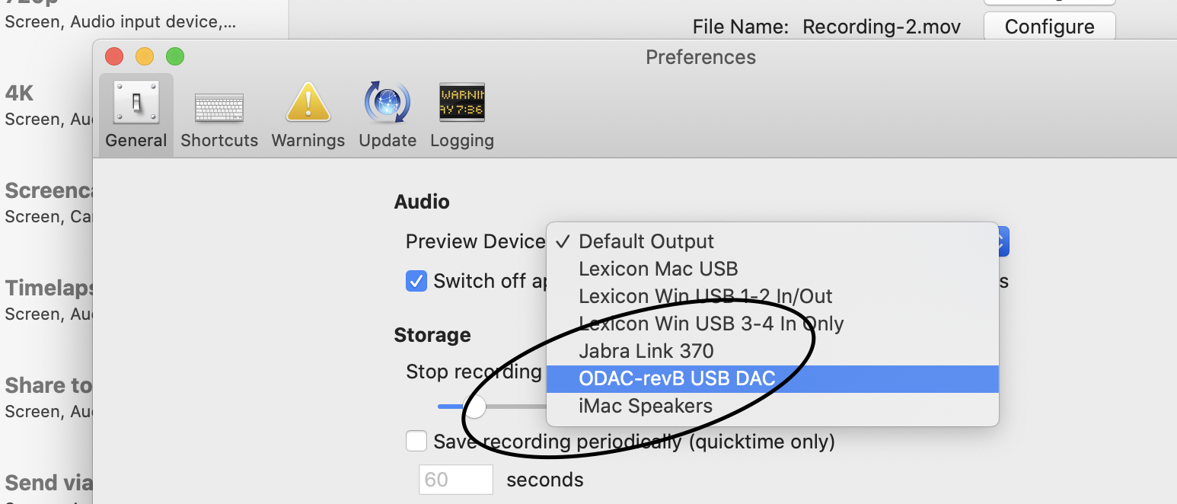Screen dimensions: 1177x504
Task: Choose Jabra Link 370 output
Action: [x=646, y=351]
